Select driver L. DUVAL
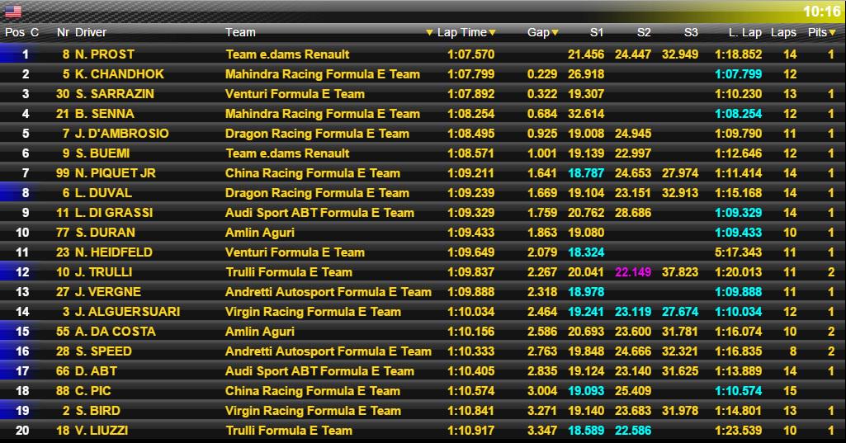Image resolution: width=846 pixels, height=443 pixels. (103, 193)
